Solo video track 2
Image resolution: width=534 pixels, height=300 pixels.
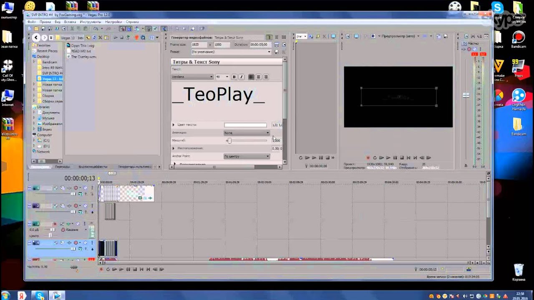(92, 206)
